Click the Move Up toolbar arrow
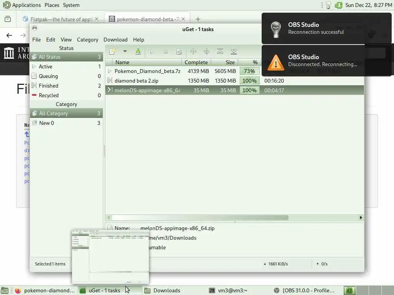 193,52
